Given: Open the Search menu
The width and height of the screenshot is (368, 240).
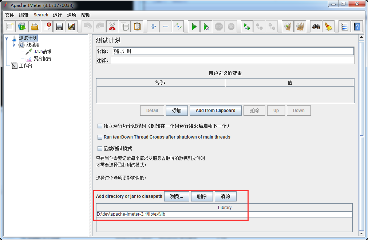Looking at the screenshot, I should pyautogui.click(x=41, y=15).
